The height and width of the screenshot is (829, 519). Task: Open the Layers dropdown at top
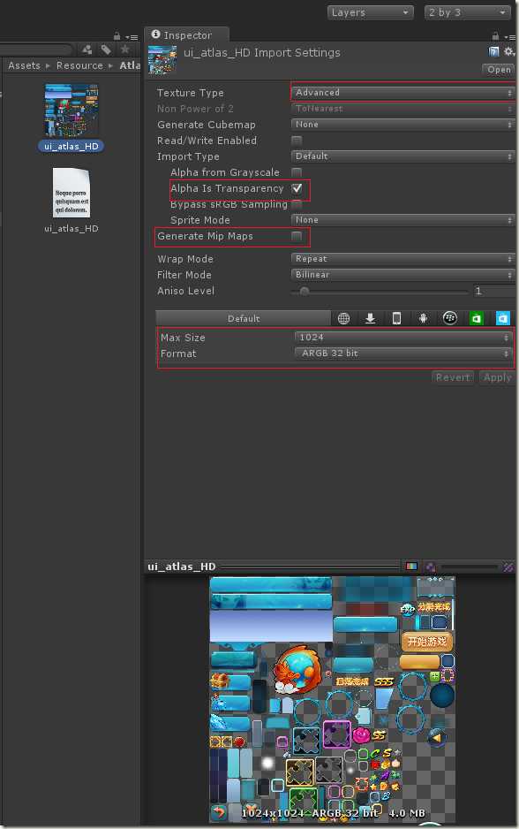(370, 12)
